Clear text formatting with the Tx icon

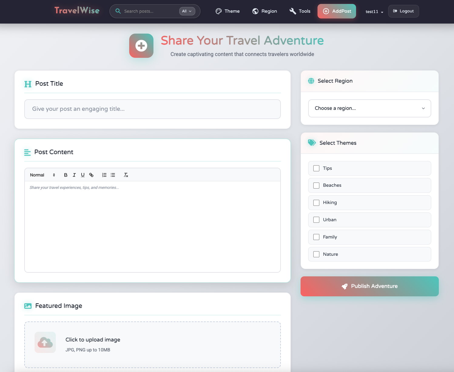126,175
